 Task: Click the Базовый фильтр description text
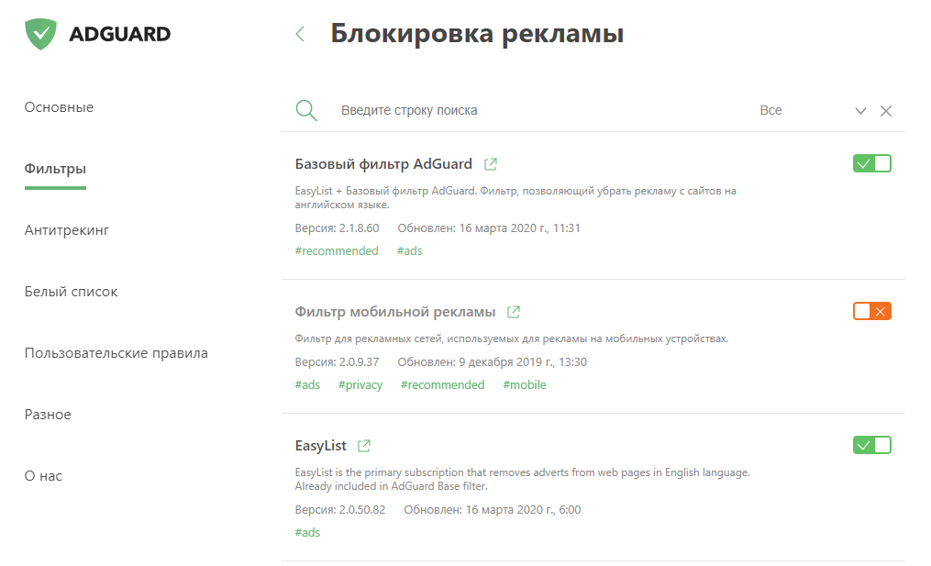pos(515,198)
